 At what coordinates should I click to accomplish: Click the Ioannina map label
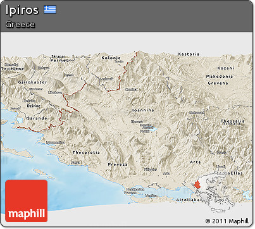(x=143, y=110)
